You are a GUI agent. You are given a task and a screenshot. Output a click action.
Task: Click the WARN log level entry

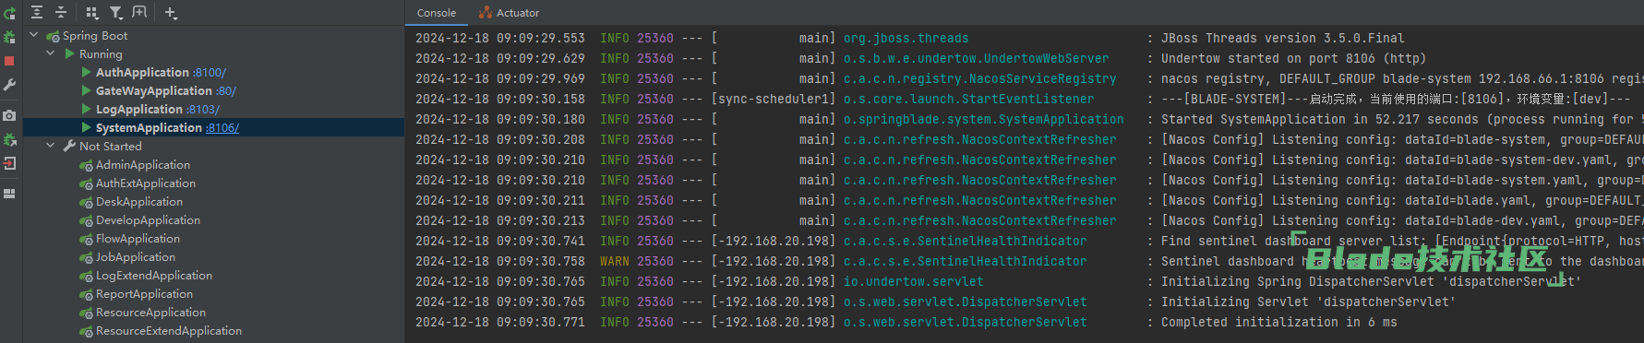coord(615,261)
